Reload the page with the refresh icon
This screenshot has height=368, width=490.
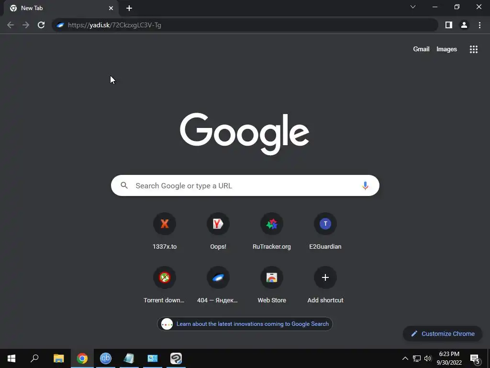click(x=41, y=25)
